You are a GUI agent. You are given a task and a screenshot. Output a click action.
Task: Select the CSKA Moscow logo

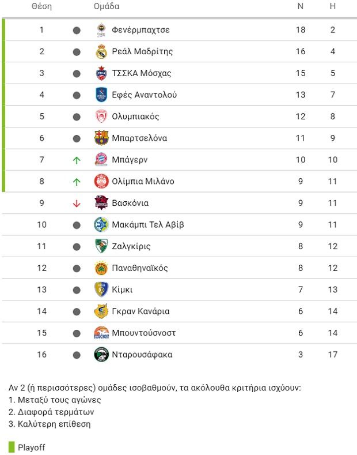point(101,73)
